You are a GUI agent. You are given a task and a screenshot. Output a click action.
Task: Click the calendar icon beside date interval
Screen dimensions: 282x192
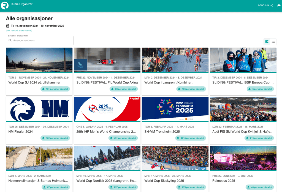click(8, 26)
